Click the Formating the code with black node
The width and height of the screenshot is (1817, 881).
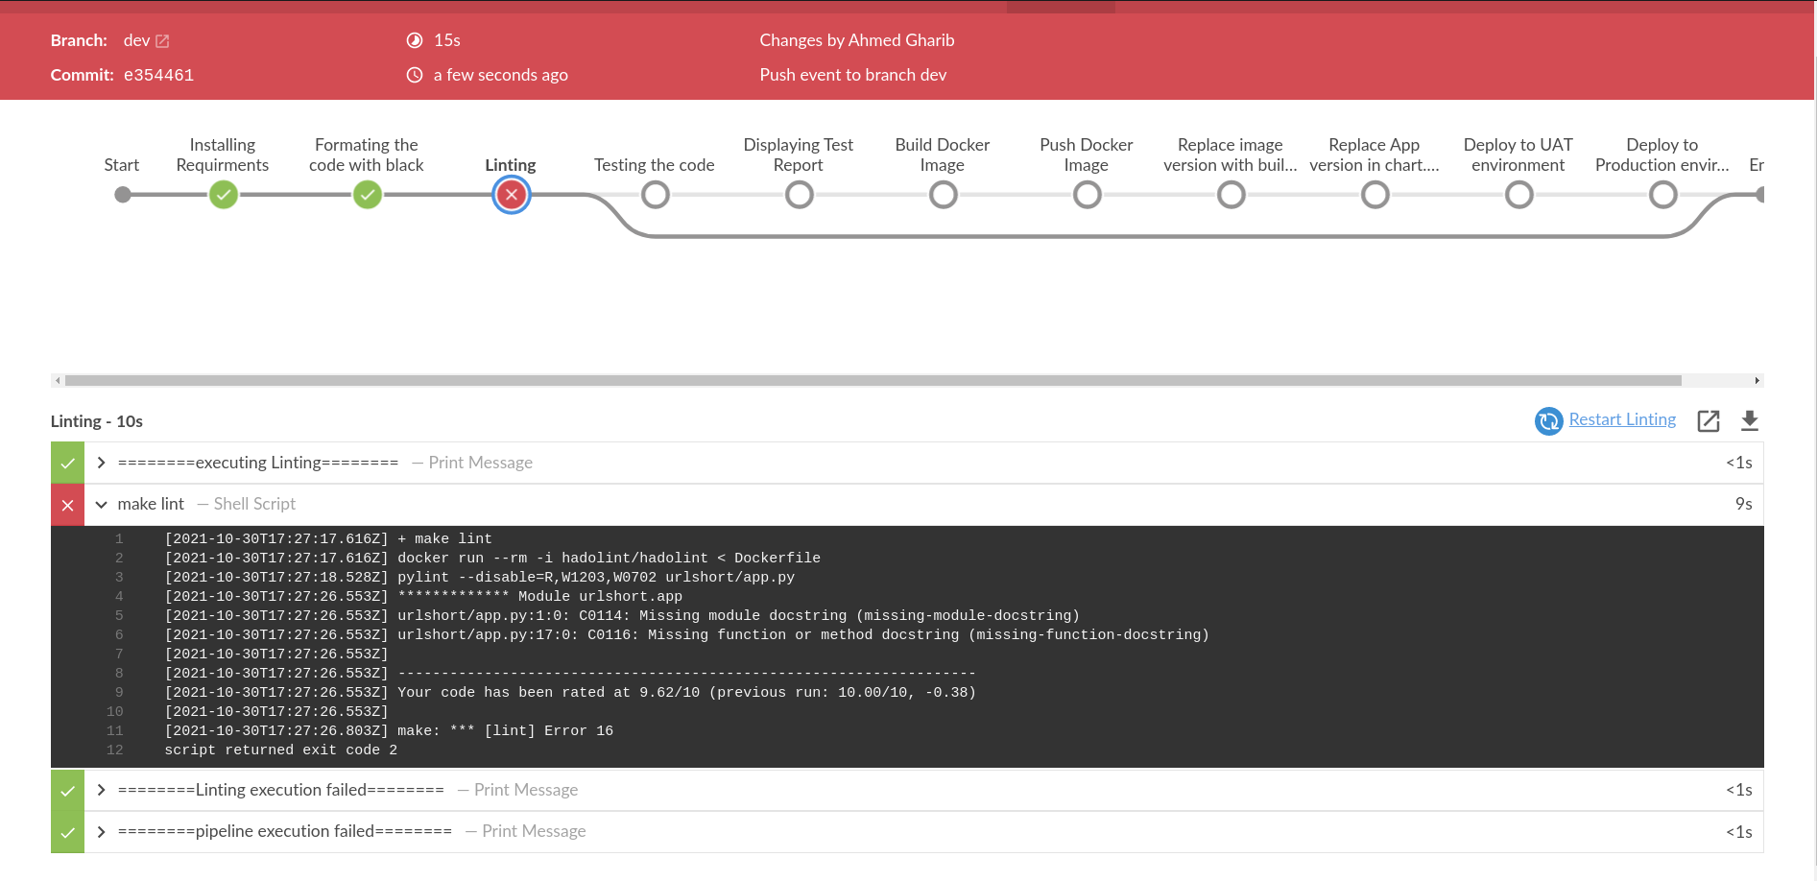[x=368, y=195]
